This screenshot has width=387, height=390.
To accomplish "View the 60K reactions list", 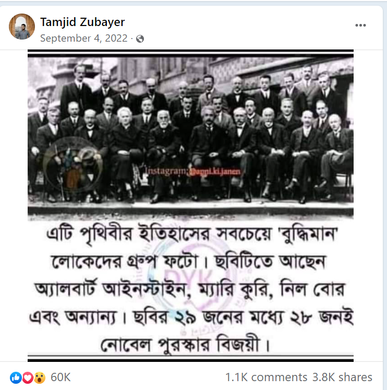I will point(61,378).
